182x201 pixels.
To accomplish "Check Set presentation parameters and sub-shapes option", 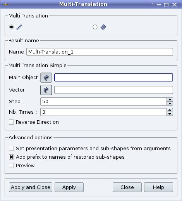I will [11, 149].
